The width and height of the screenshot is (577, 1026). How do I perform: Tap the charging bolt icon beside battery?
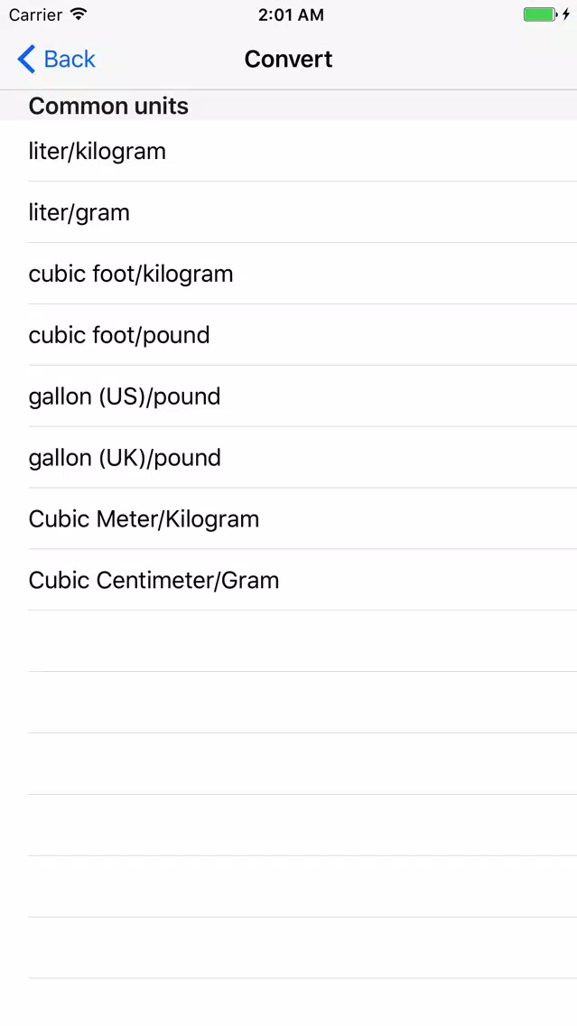(x=566, y=14)
